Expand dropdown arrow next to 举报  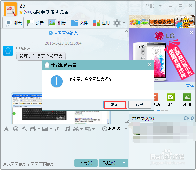[160, 6]
